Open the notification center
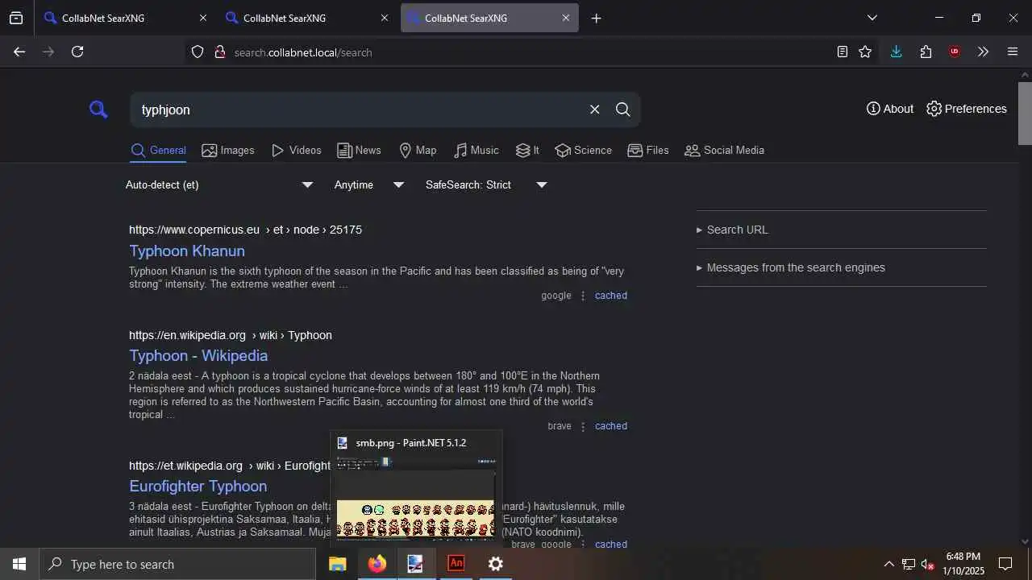The width and height of the screenshot is (1032, 580). (x=1005, y=564)
